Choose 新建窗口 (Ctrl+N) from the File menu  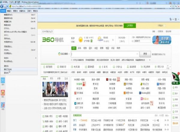click(19, 22)
